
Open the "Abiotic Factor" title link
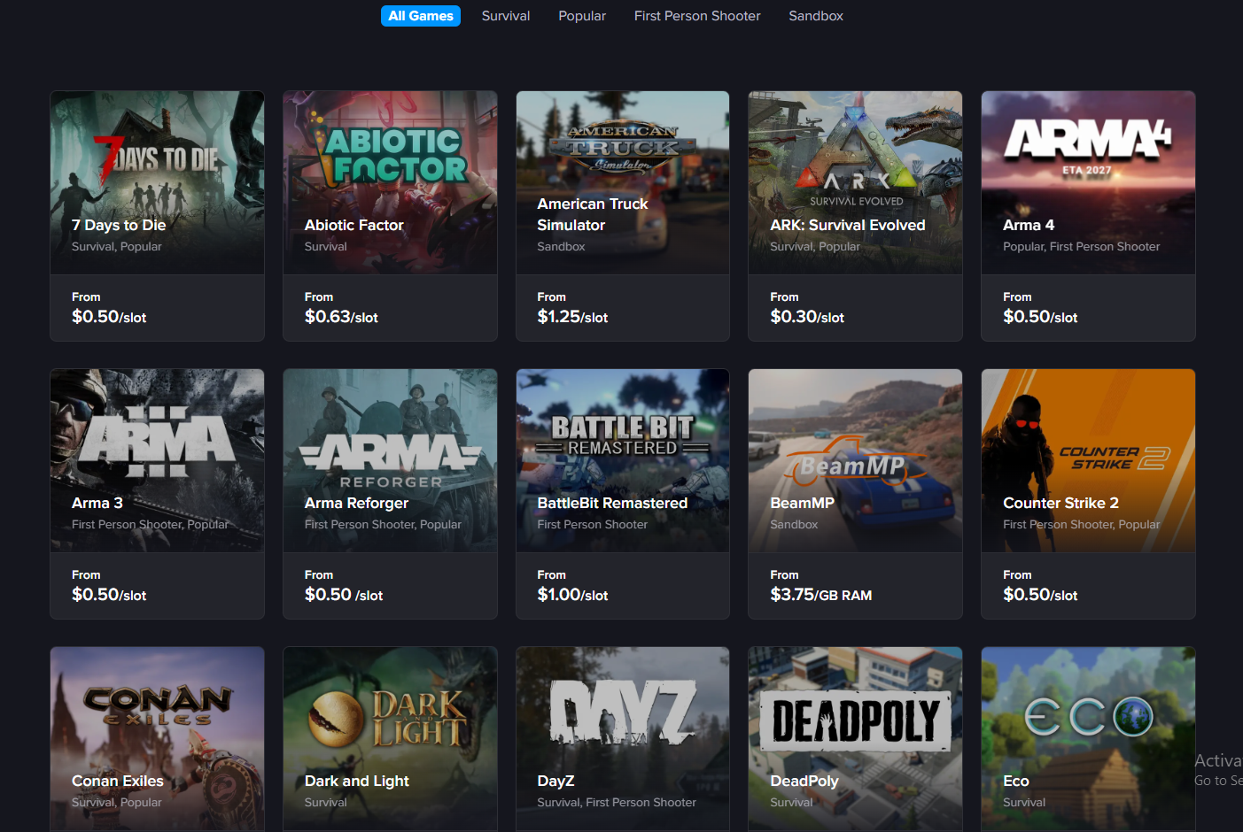pyautogui.click(x=354, y=225)
